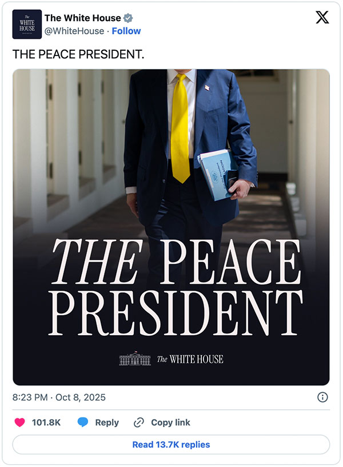Click the blue verified badge
The width and height of the screenshot is (343, 467).
(128, 18)
